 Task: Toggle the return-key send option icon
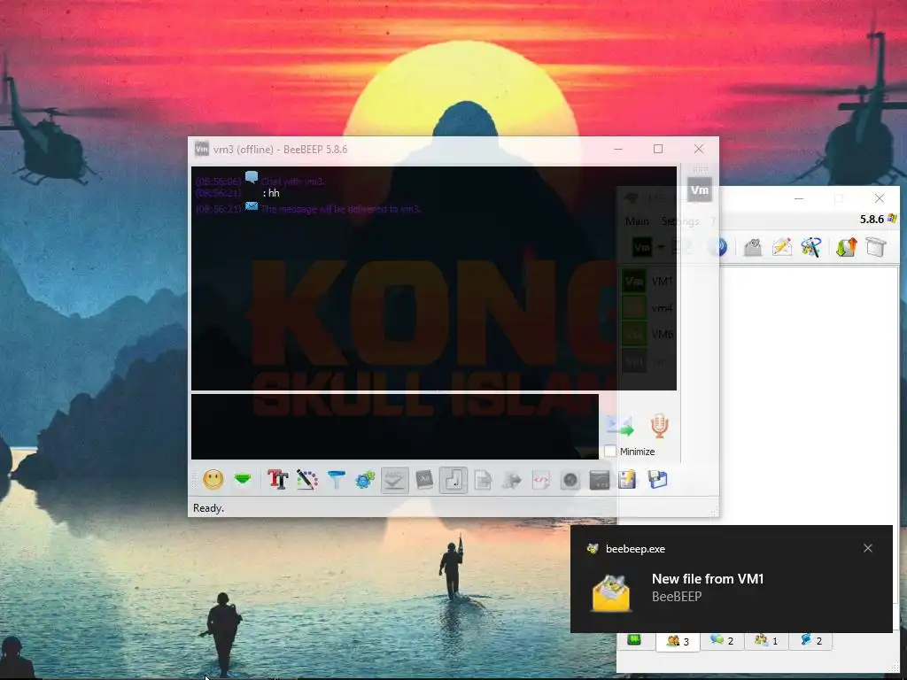[453, 480]
